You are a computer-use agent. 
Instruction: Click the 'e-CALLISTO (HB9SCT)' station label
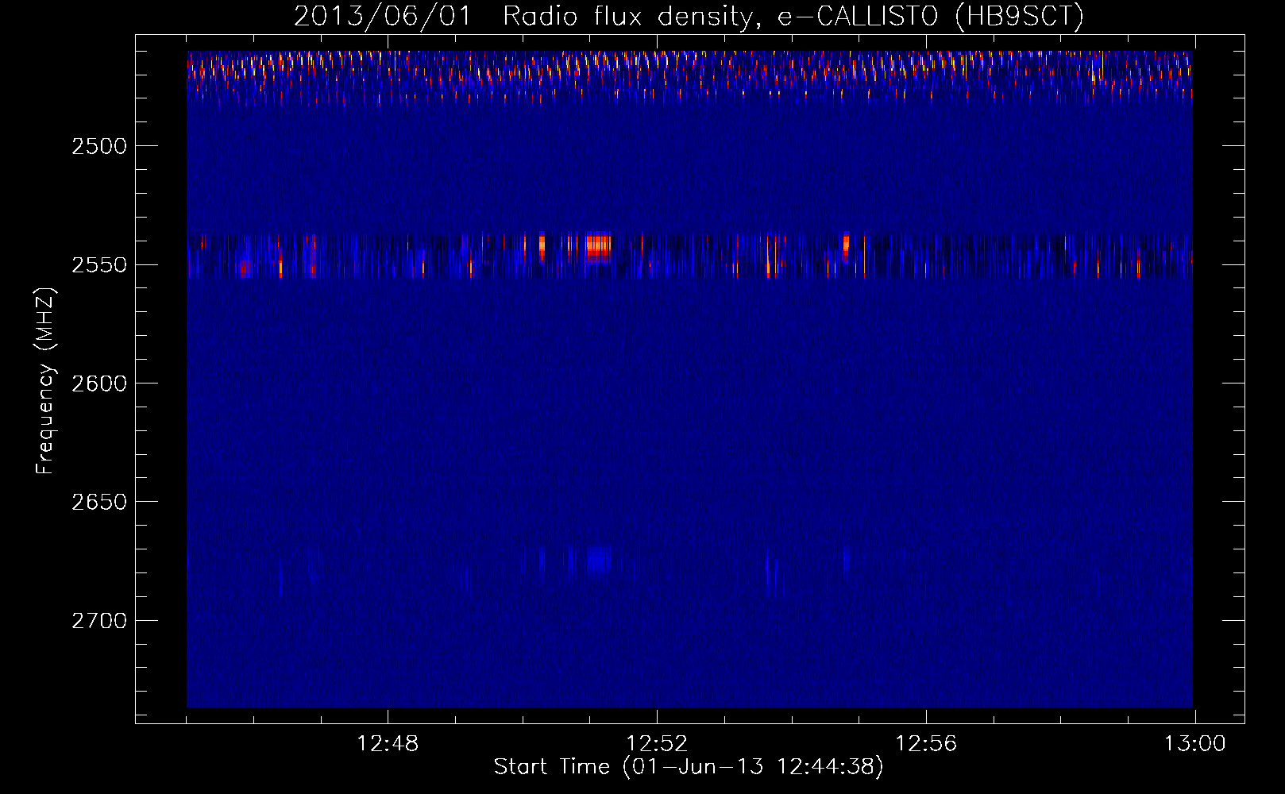(x=930, y=16)
